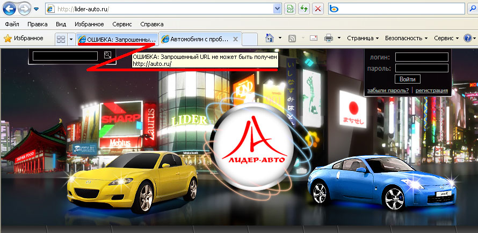Click the Войти login button

[408, 79]
